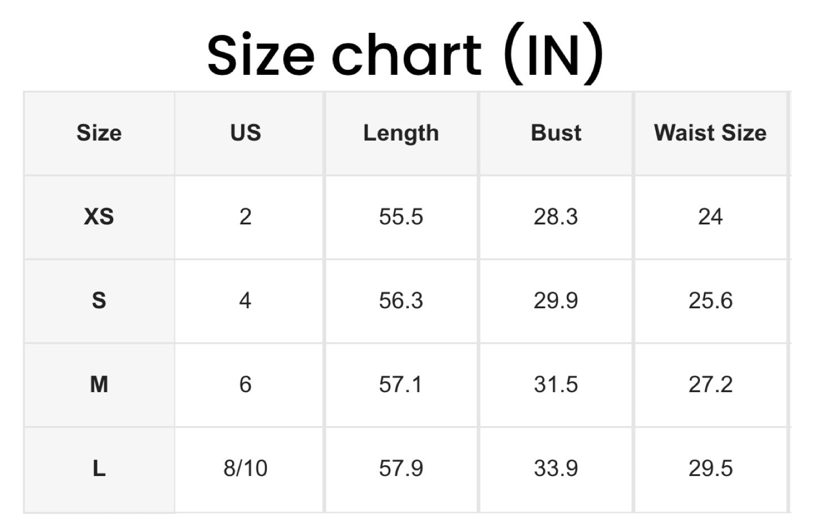The height and width of the screenshot is (527, 815).
Task: Select the M size row label
Action: 99,384
